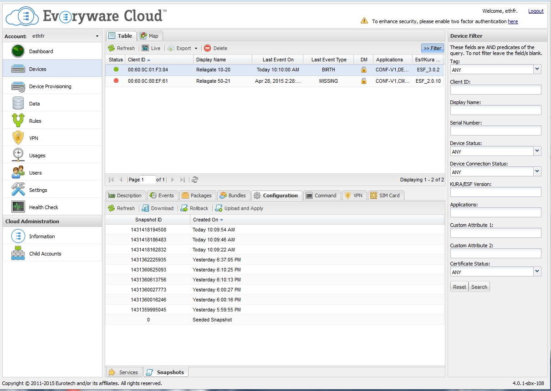551x391 pixels.
Task: Open the Bundles tab
Action: tap(233, 195)
